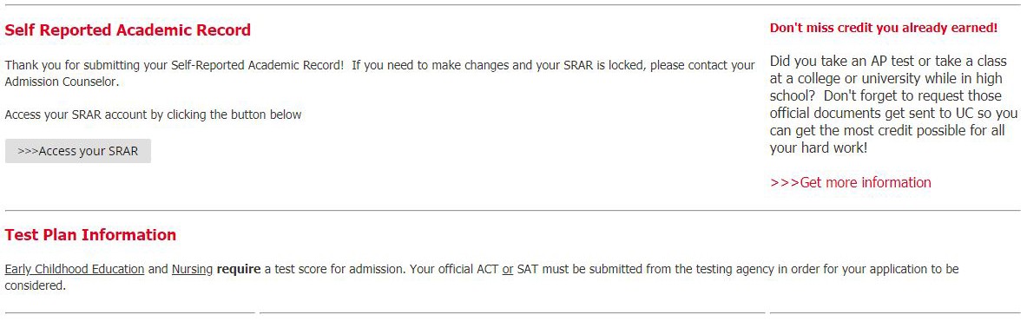The height and width of the screenshot is (321, 1027).
Task: Click the 'Don't miss credit you already earned!' heading
Action: click(884, 28)
